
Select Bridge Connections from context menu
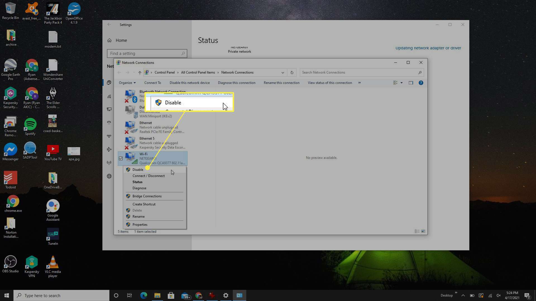coord(147,196)
